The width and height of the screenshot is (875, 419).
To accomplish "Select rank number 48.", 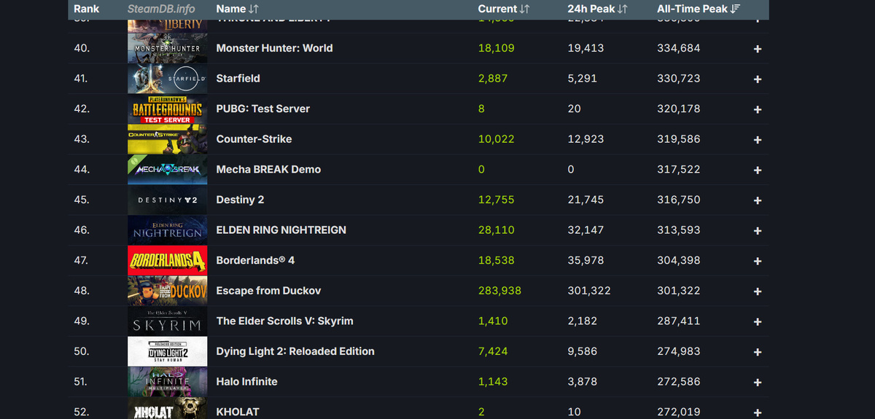I will (82, 291).
